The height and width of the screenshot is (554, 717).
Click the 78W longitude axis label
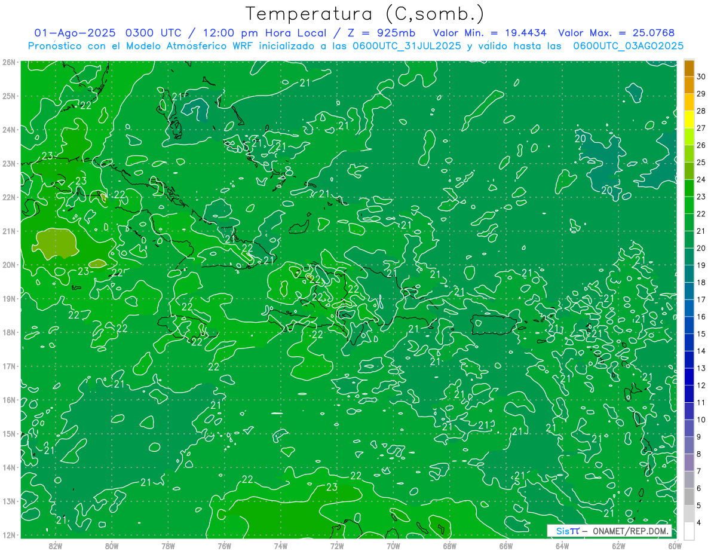coord(168,546)
